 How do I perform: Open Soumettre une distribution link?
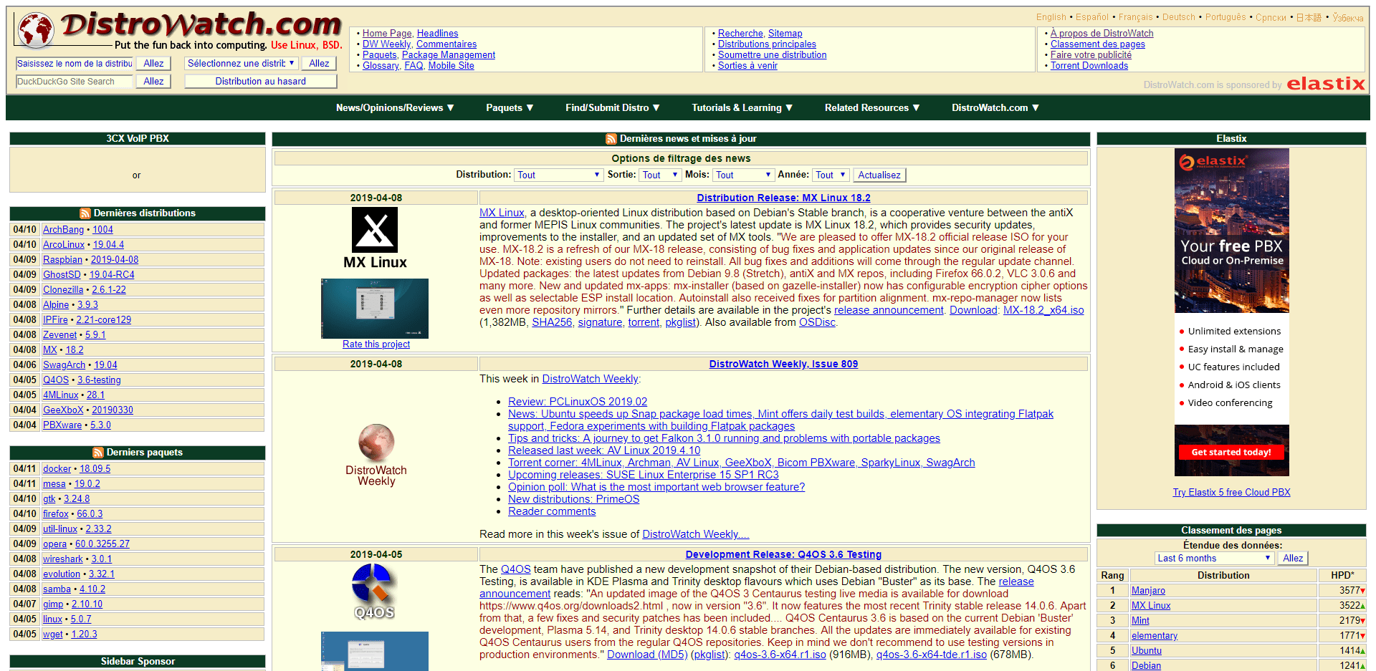point(772,55)
